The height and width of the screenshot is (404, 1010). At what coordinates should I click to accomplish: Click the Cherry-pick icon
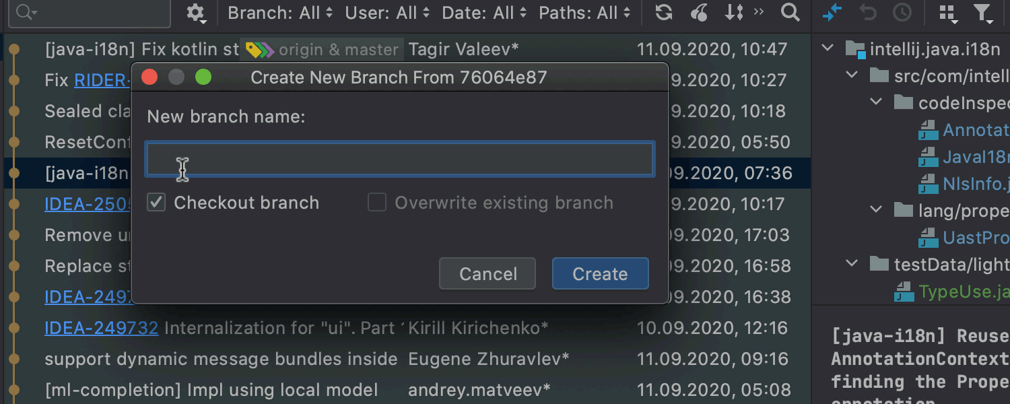point(700,12)
